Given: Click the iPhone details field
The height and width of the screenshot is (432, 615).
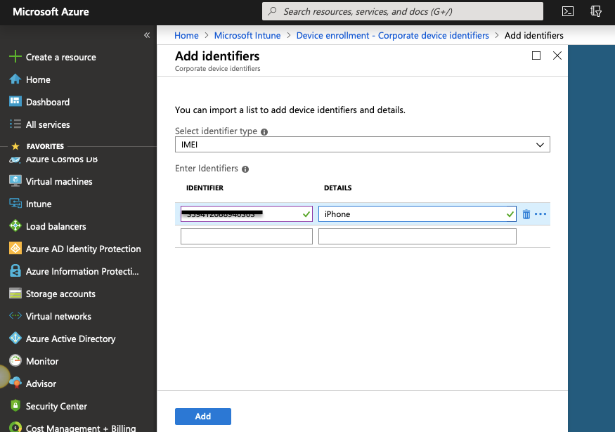Looking at the screenshot, I should pos(417,214).
